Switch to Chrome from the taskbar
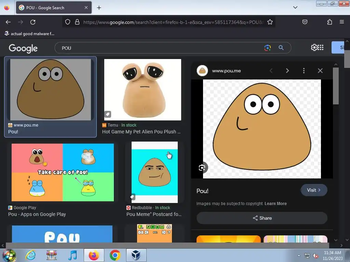This screenshot has height=262, width=350. pyautogui.click(x=115, y=255)
